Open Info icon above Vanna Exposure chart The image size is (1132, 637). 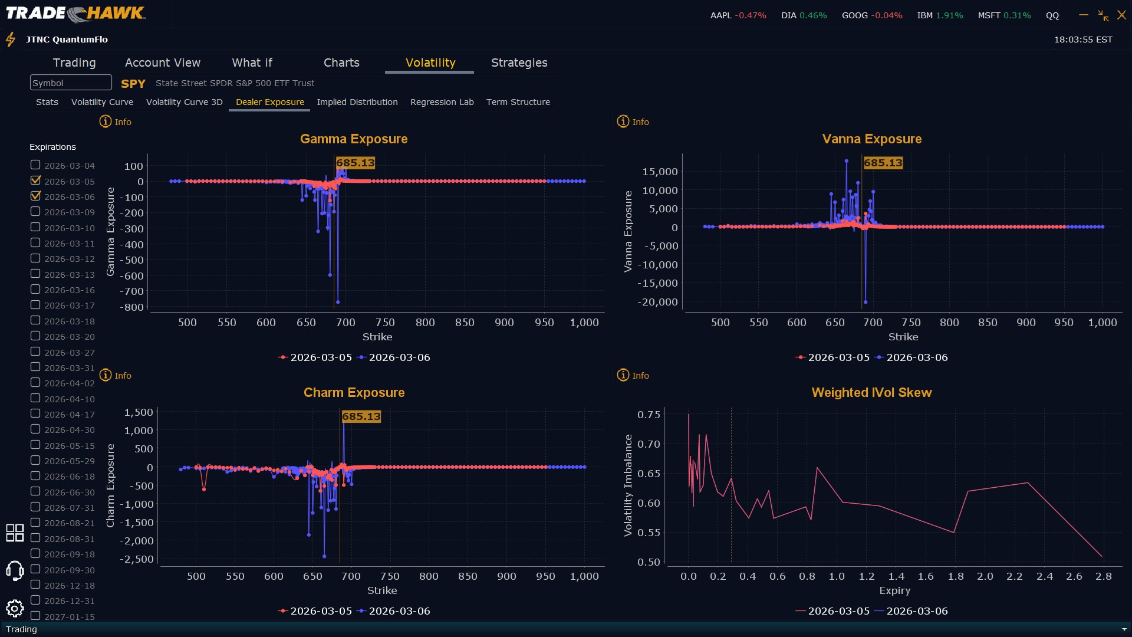623,122
